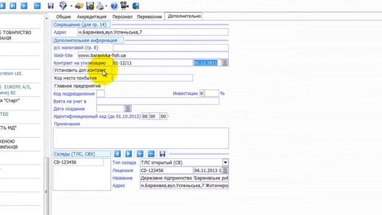Click the contract date field 01.12.2011
This screenshot has height=215, width=382.
tap(207, 63)
